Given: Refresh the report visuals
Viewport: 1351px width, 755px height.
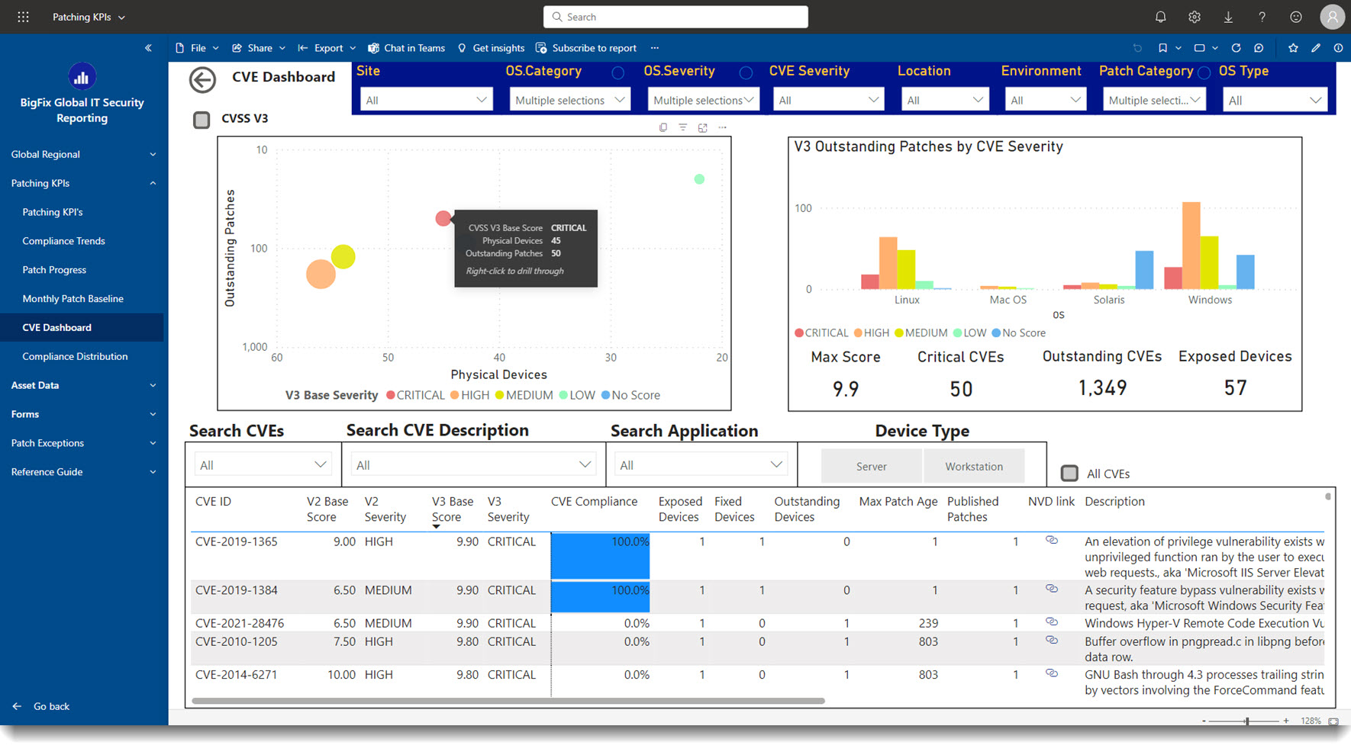Looking at the screenshot, I should 1236,48.
